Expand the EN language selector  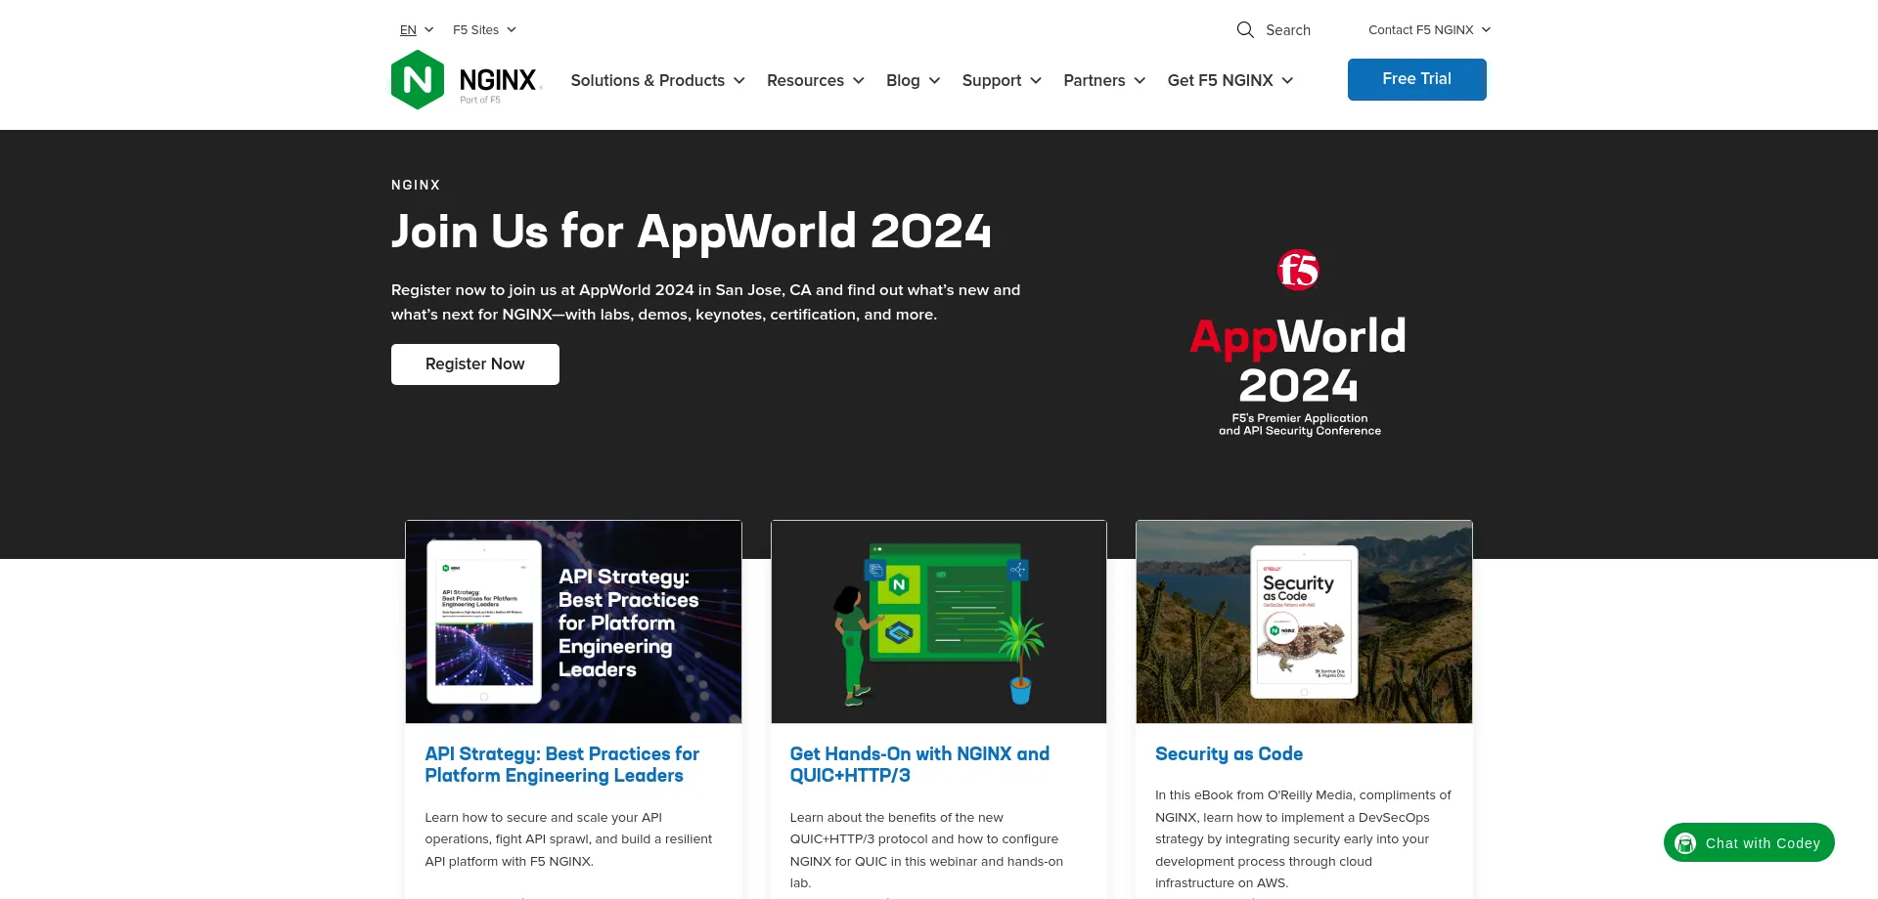(x=415, y=29)
